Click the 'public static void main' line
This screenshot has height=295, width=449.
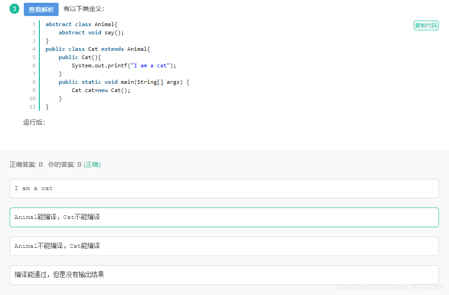pyautogui.click(x=124, y=82)
